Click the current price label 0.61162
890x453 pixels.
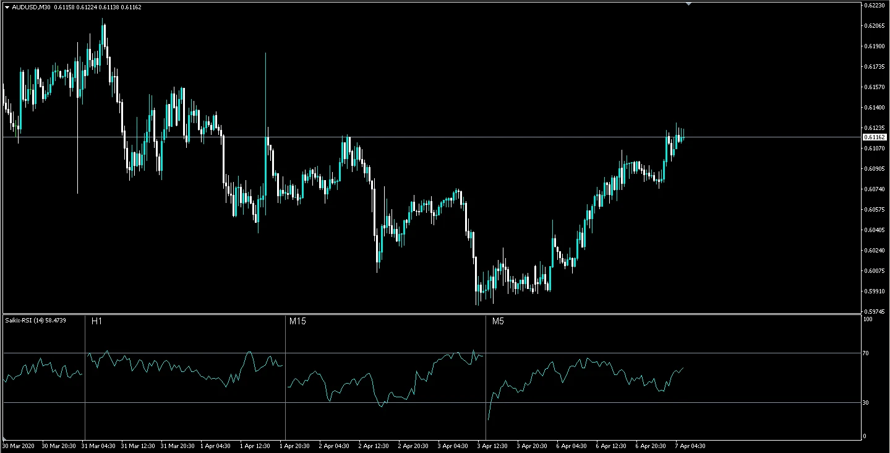[874, 137]
